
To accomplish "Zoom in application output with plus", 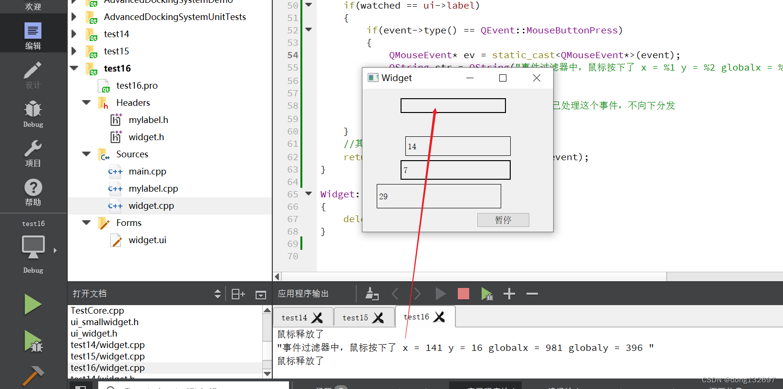I will (x=509, y=294).
